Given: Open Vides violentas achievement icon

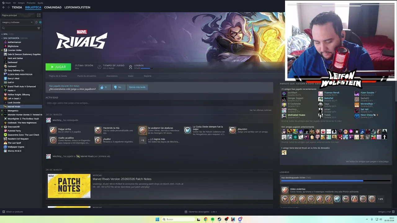Looking at the screenshot, I should [285, 190].
